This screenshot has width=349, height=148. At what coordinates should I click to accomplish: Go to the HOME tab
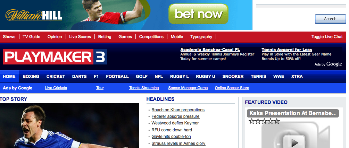point(9,77)
